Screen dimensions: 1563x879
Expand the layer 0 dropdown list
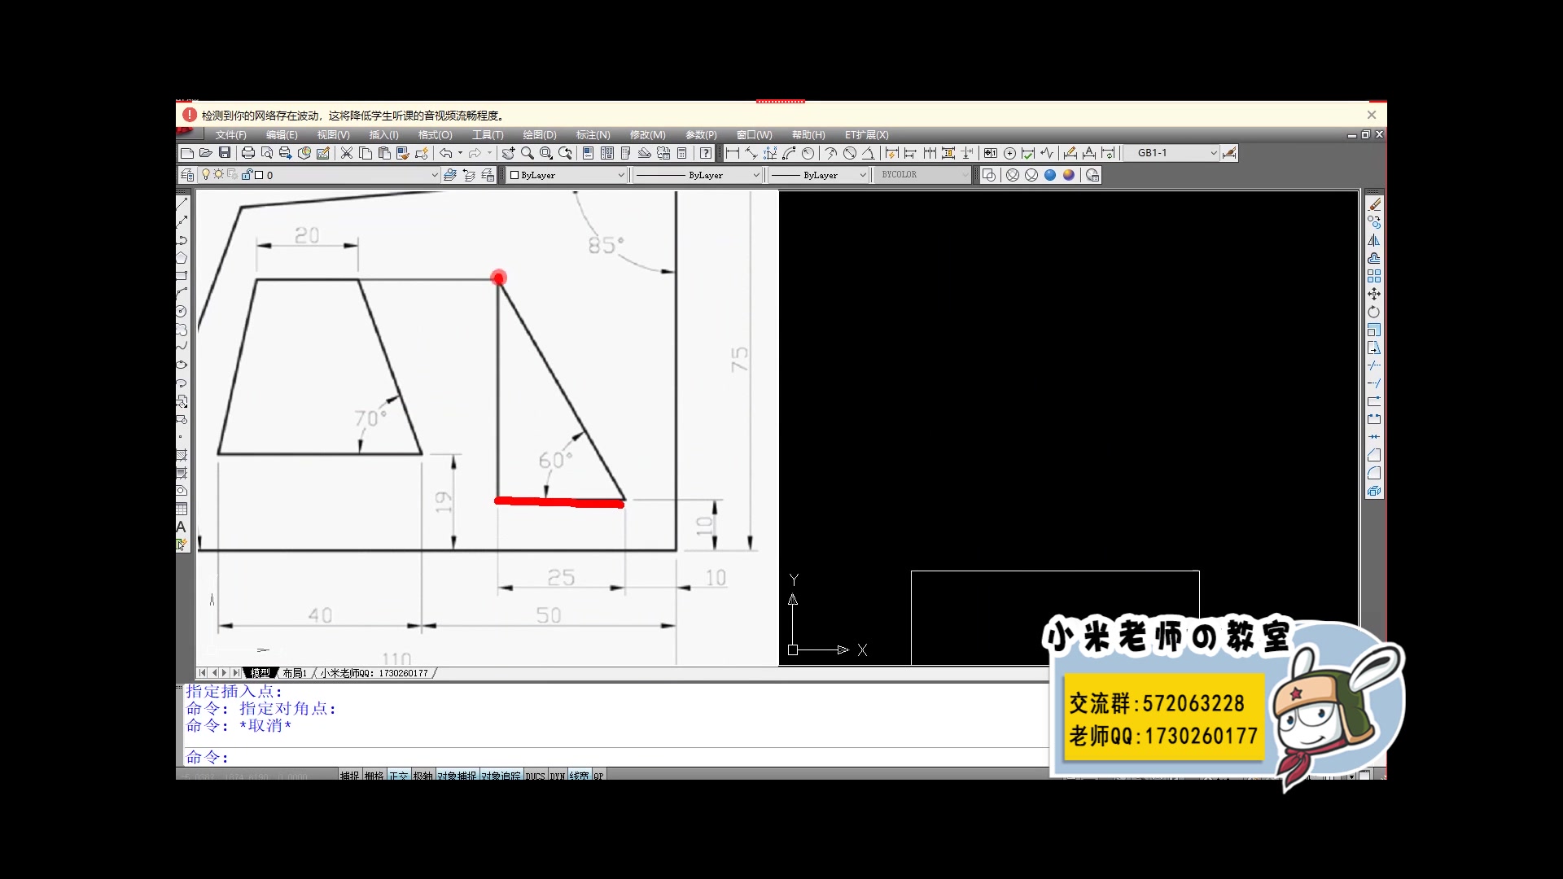coord(434,175)
